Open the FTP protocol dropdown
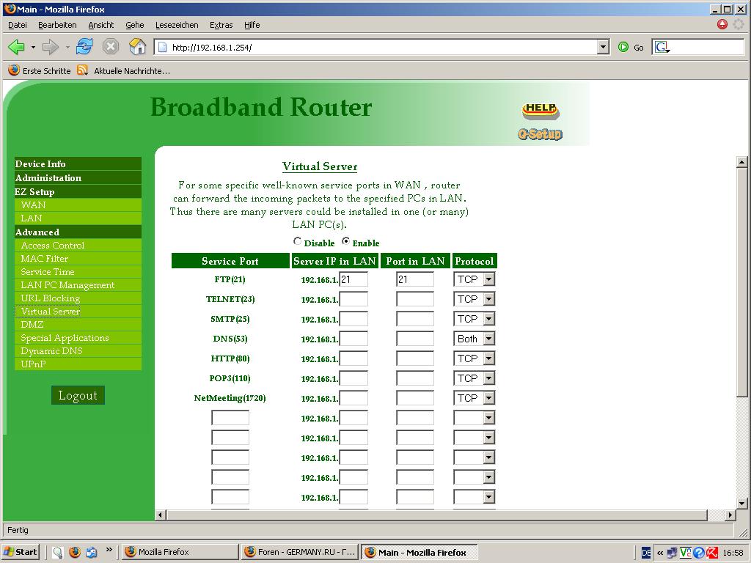The width and height of the screenshot is (751, 563). point(488,279)
